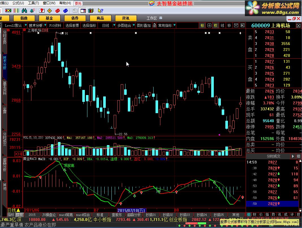302x228 pixels.
Task: Click the 选择股票 button
Action: click(x=72, y=25)
